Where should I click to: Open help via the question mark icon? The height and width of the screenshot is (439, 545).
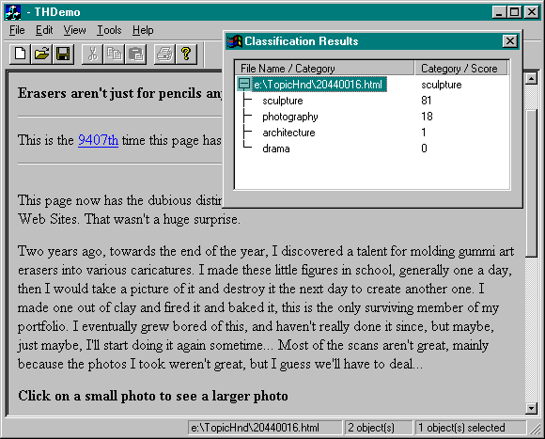(x=186, y=54)
